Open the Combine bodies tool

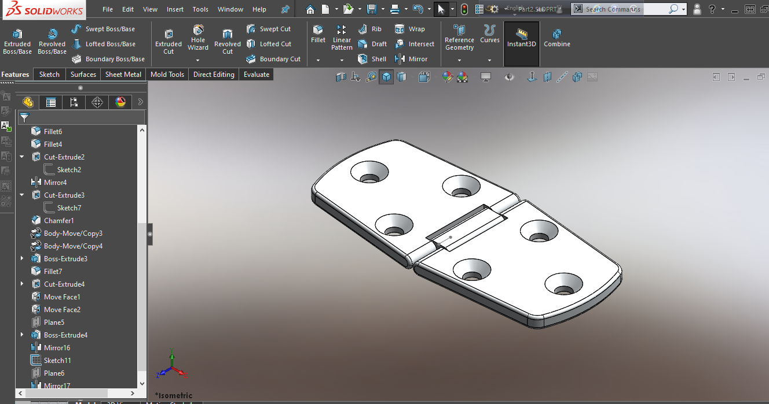click(x=557, y=38)
